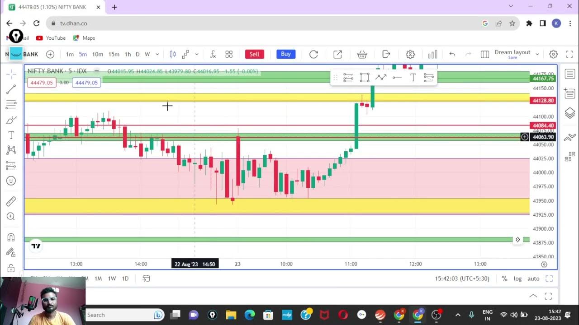Open the object tree layers icon
Viewport: 579px width, 325px height.
[570, 113]
